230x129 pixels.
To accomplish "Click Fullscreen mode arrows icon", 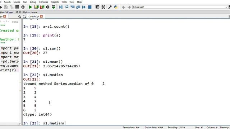I will click(103, 7).
